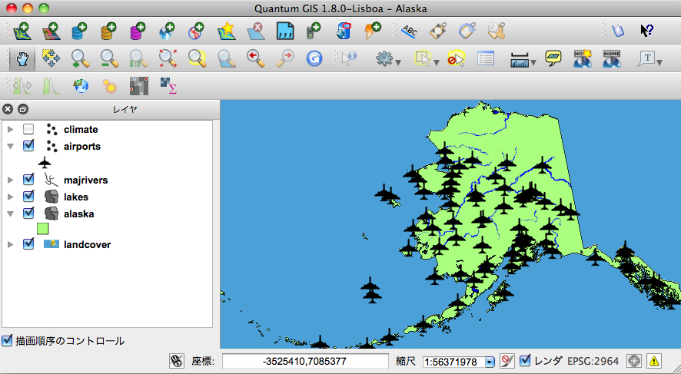Viewport: 681px width, 374px height.
Task: Enable the climate layer checkbox
Action: point(28,130)
